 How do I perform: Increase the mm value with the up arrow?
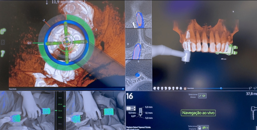coord(135,107)
